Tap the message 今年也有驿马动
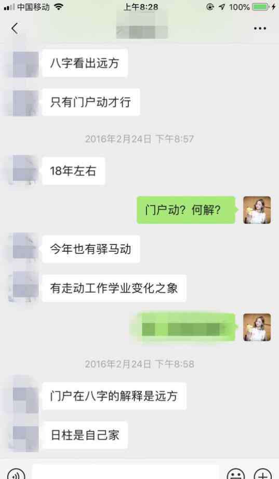 pyautogui.click(x=91, y=249)
